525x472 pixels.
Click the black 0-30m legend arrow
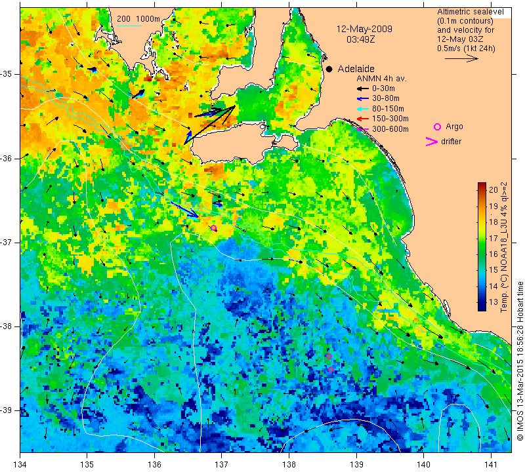pos(363,88)
